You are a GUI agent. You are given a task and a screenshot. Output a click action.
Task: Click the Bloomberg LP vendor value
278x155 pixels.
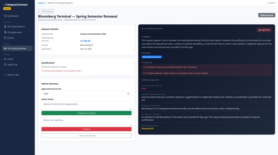(87, 45)
